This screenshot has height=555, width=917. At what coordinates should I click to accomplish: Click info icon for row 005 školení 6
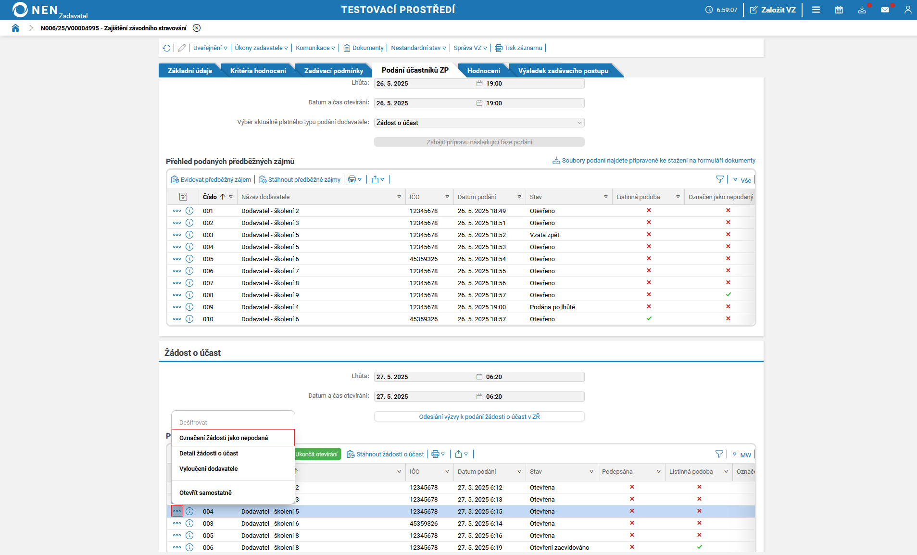189,259
